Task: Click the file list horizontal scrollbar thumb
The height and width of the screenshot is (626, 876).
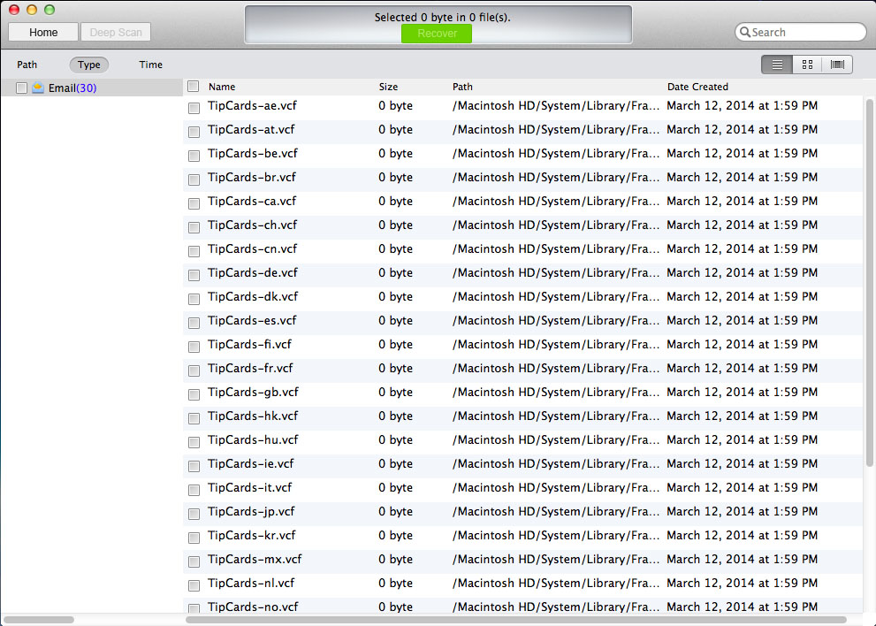Action: (516, 619)
